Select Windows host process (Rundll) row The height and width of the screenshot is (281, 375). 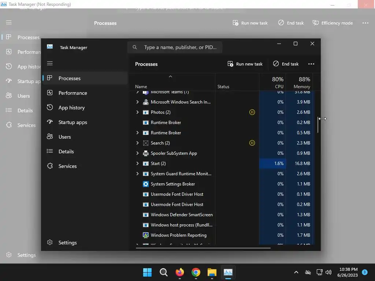click(x=221, y=225)
